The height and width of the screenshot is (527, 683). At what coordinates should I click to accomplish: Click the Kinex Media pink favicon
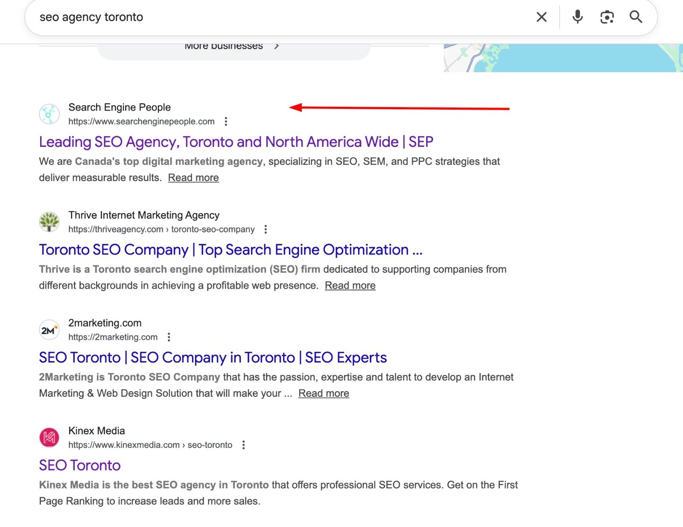tap(50, 438)
